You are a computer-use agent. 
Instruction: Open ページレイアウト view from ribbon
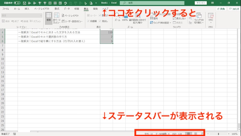click(x=70, y=15)
